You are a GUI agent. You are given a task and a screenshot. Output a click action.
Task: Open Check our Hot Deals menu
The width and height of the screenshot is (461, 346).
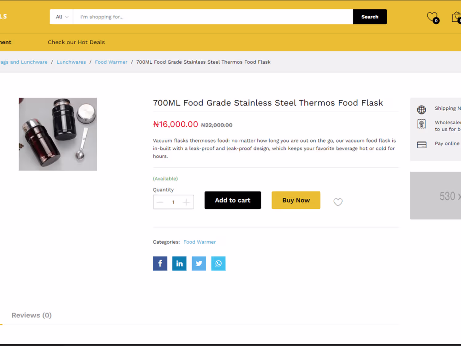tap(76, 42)
